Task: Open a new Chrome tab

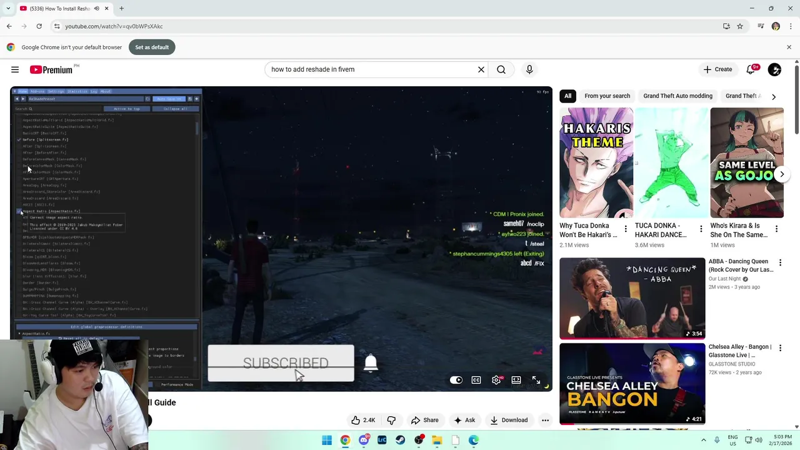Action: 121,9
